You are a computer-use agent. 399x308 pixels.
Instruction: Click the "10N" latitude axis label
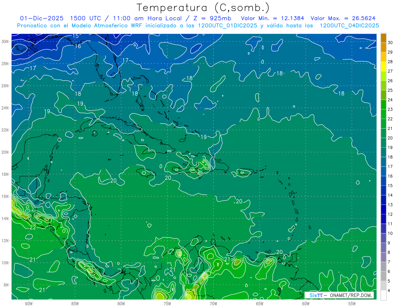(6, 263)
